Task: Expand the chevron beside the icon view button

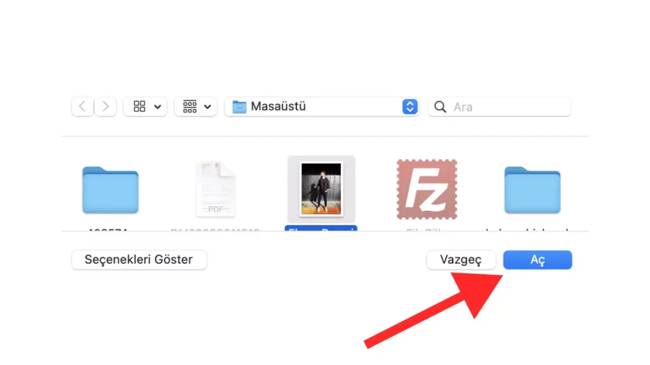Action: pos(157,106)
